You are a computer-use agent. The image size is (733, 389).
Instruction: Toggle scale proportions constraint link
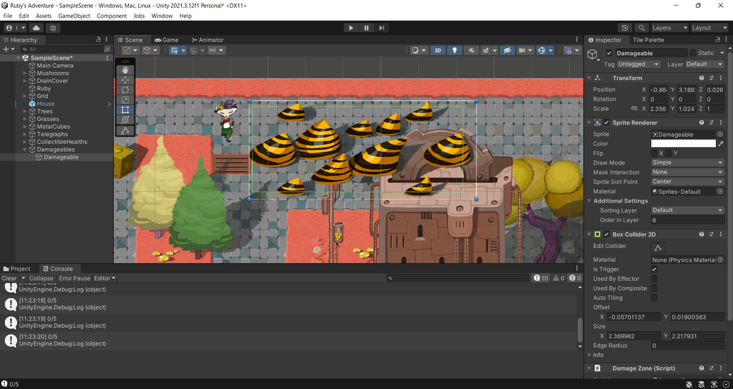pyautogui.click(x=634, y=109)
